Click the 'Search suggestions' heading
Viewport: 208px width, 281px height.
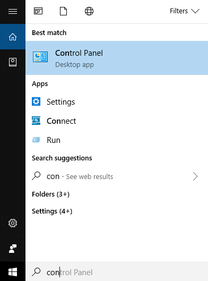click(62, 158)
